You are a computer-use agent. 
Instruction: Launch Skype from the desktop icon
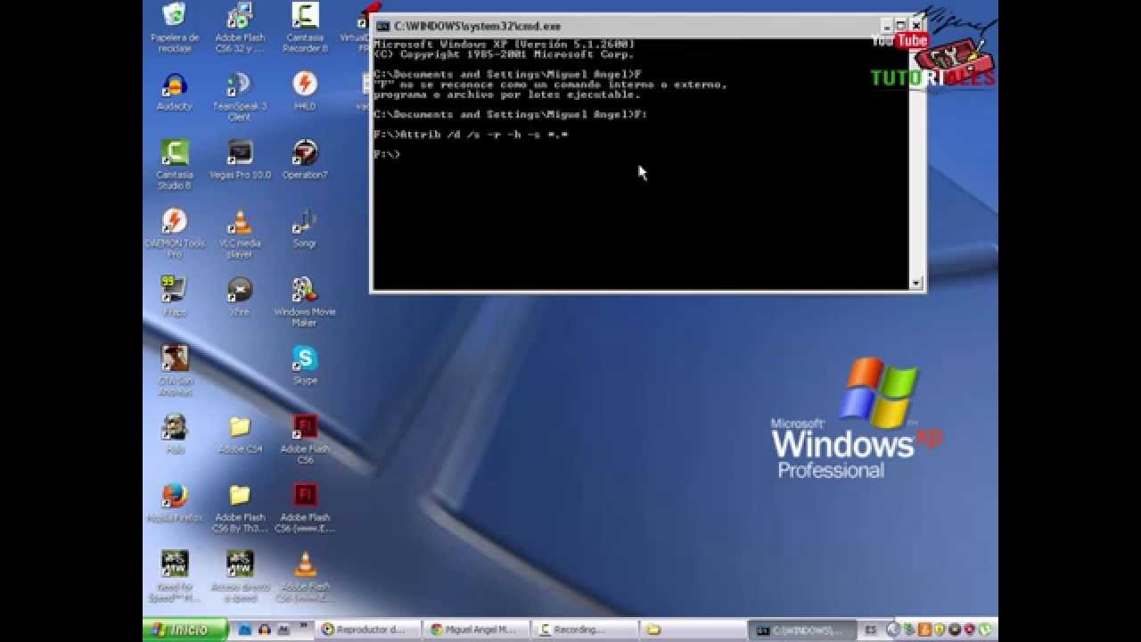coord(305,358)
